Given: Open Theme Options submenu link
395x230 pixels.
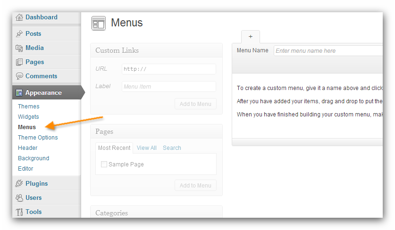Looking at the screenshot, I should click(38, 138).
